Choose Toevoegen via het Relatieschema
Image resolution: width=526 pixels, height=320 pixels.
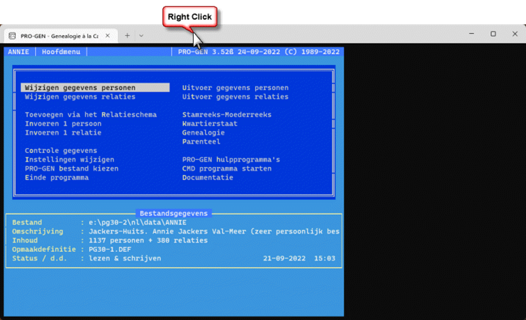pyautogui.click(x=91, y=115)
